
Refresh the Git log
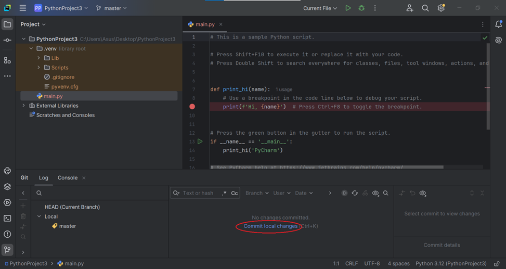(355, 193)
